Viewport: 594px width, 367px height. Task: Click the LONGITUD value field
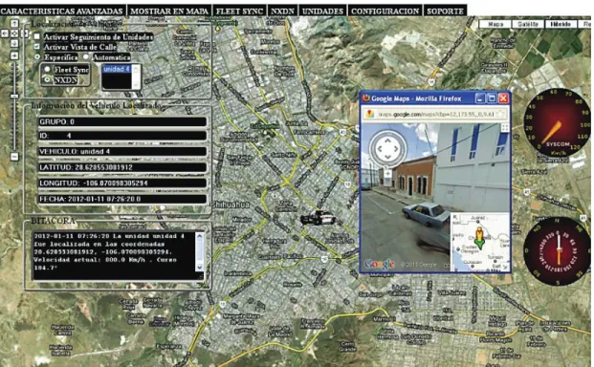[122, 183]
